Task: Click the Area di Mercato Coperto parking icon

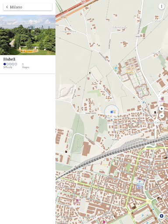Action: (x=140, y=182)
